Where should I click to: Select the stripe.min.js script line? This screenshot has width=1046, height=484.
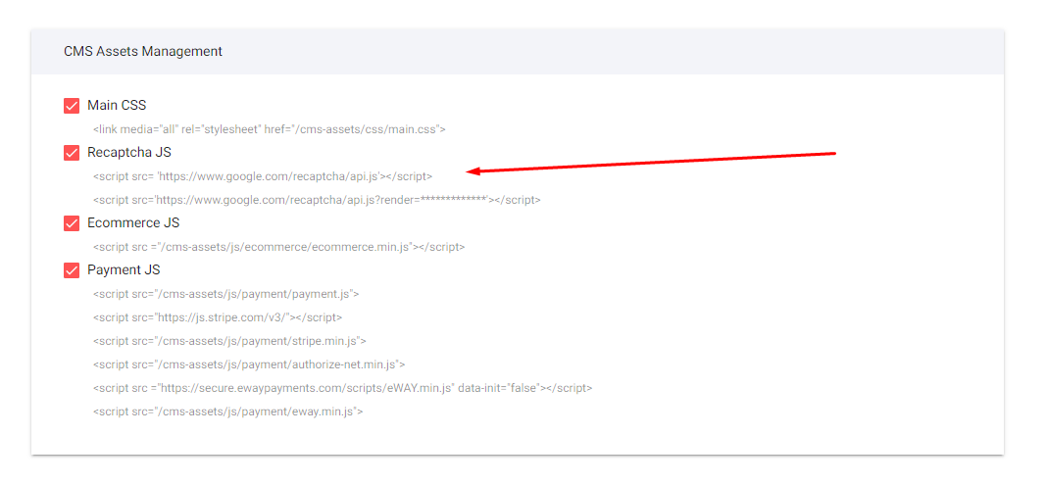coord(229,341)
